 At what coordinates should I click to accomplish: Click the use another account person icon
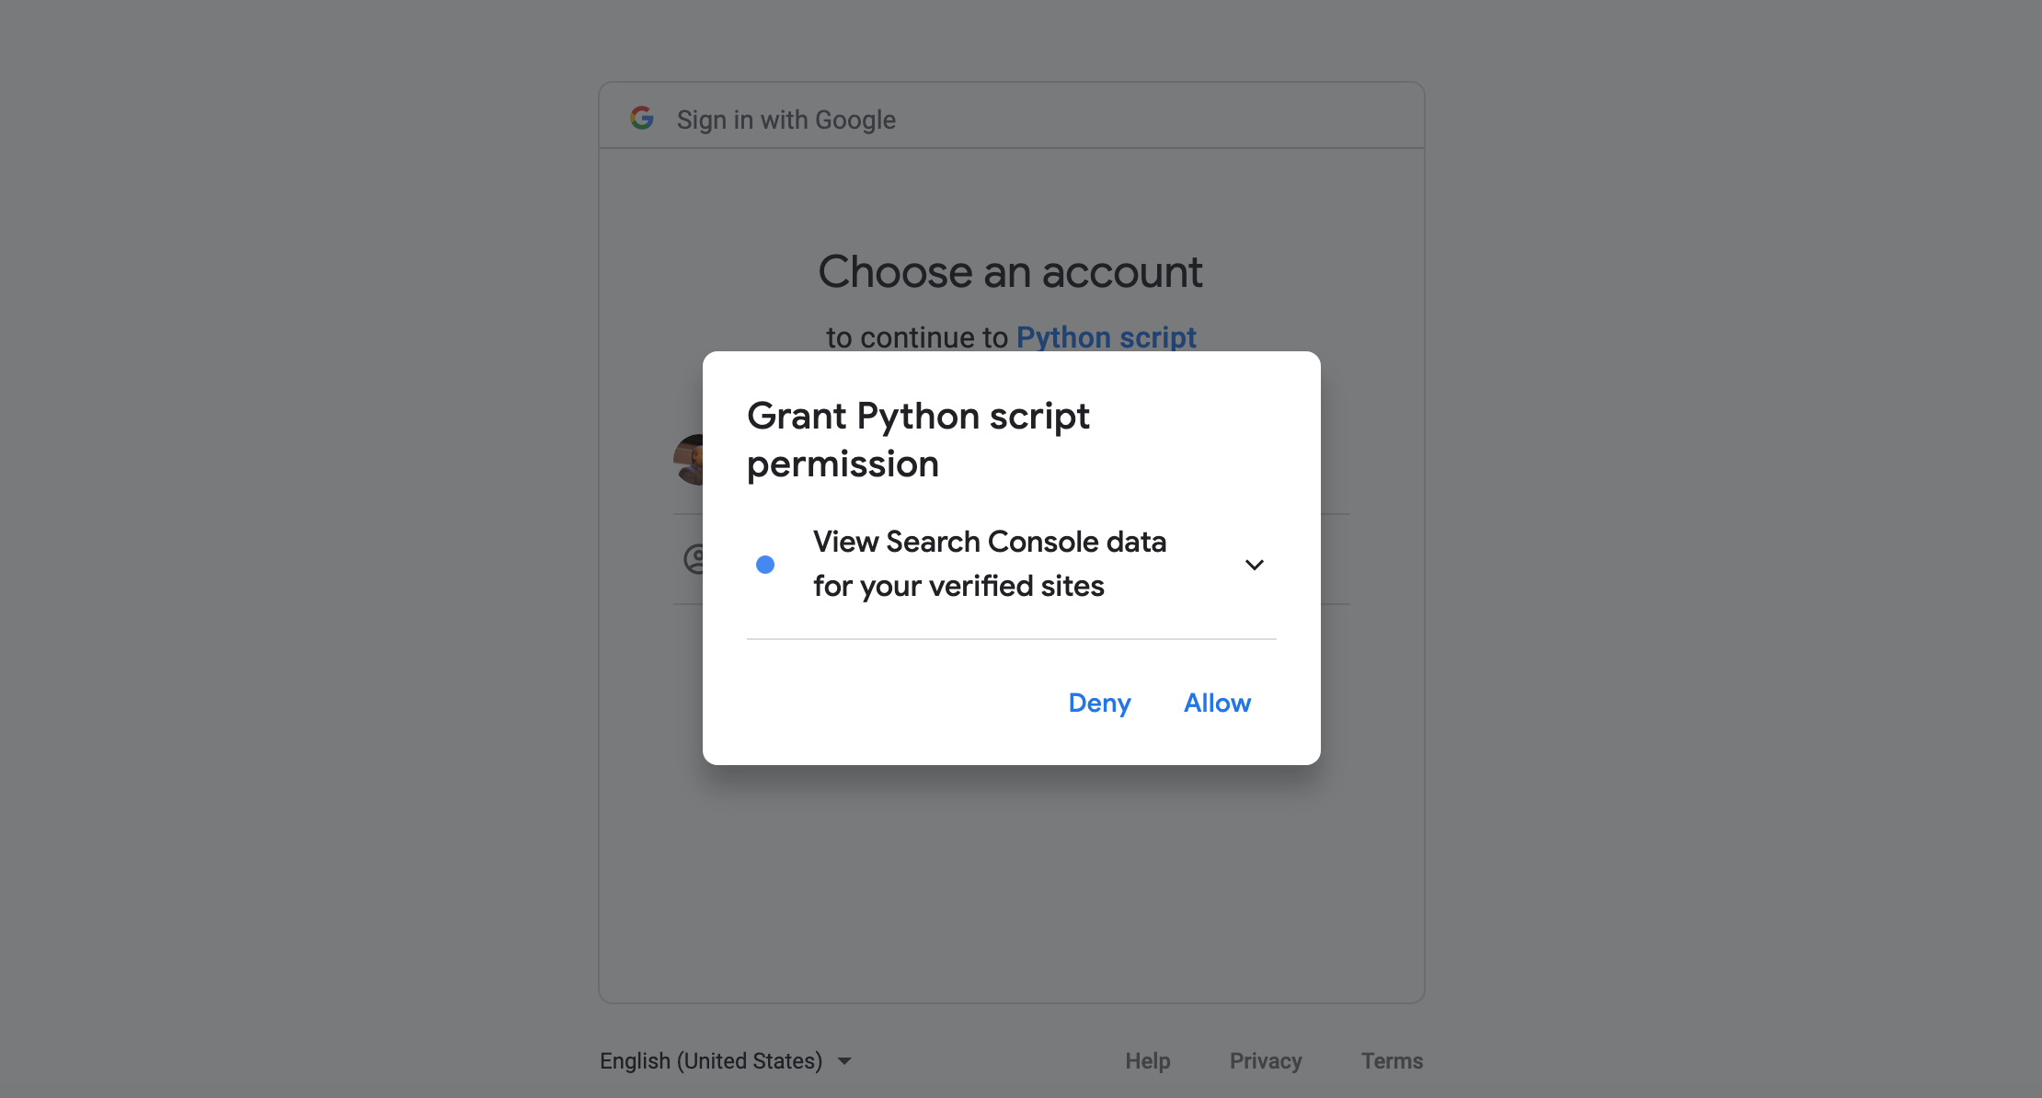pyautogui.click(x=694, y=558)
